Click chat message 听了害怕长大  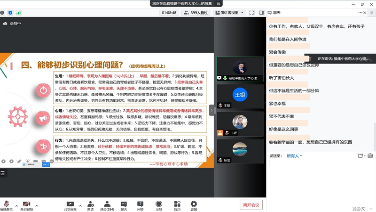pos(281,78)
